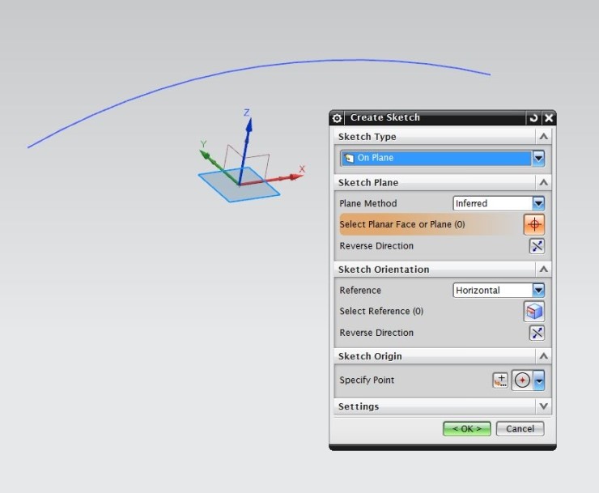Click the Select Planar Face or Plane icon

coord(534,224)
